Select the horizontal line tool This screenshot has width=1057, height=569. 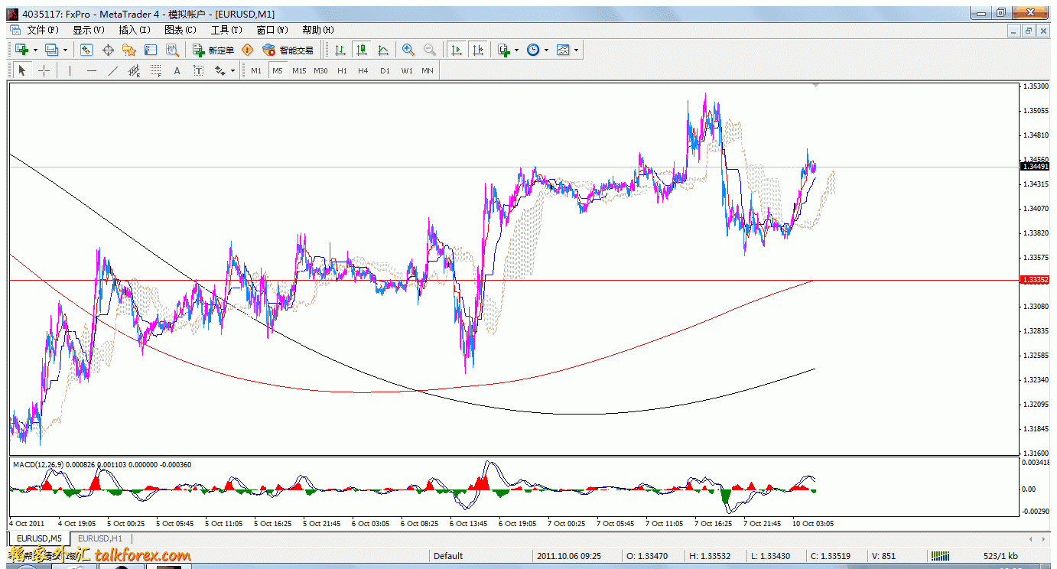coord(92,70)
